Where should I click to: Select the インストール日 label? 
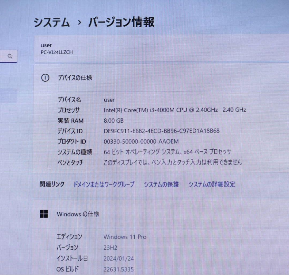pos(72,258)
